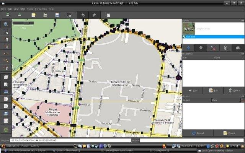This screenshot has width=245, height=153.
Task: Move the selected layer up
Action: pos(188,48)
